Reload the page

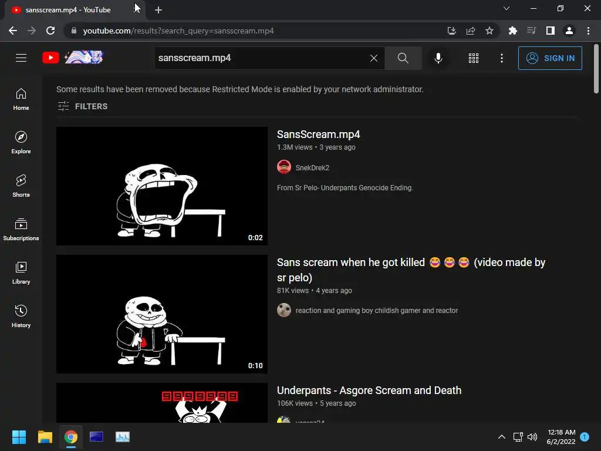[x=50, y=31]
